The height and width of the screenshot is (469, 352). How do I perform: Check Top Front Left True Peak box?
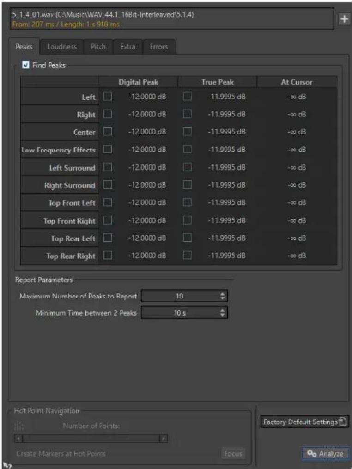click(x=187, y=202)
